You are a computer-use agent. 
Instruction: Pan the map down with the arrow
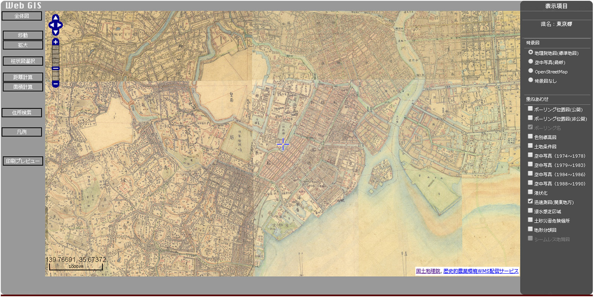pos(55,32)
